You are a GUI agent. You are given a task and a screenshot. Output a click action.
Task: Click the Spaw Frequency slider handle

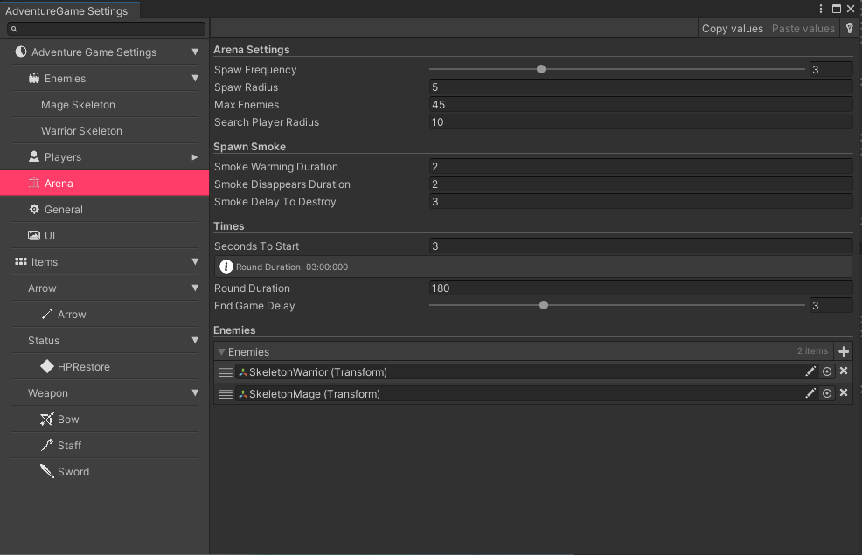[541, 69]
